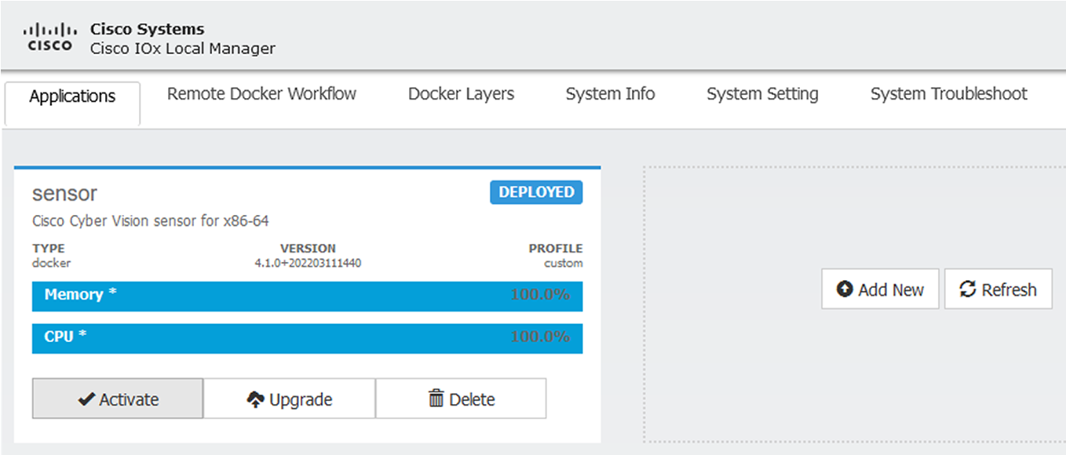The width and height of the screenshot is (1066, 455).
Task: Click the Cisco Cyber Vision sensor description
Action: click(x=150, y=221)
